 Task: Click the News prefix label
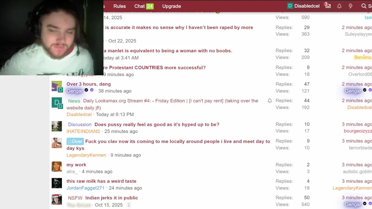pos(74,101)
